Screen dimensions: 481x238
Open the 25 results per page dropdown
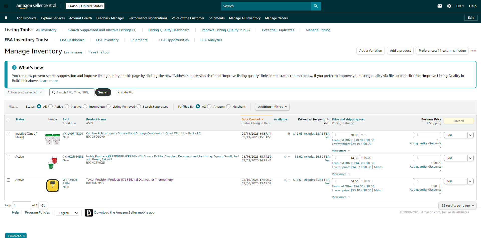[457, 206]
